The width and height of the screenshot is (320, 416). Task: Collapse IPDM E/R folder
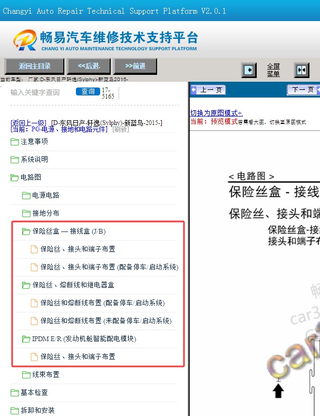click(84, 339)
